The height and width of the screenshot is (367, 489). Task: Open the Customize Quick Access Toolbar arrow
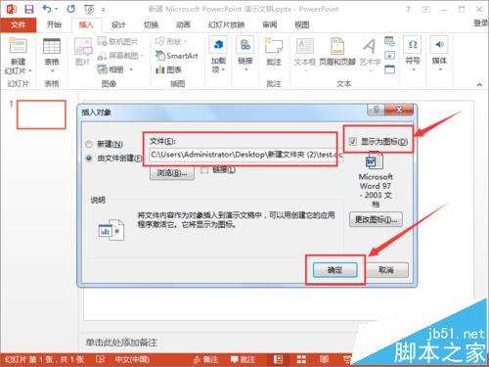tap(103, 10)
